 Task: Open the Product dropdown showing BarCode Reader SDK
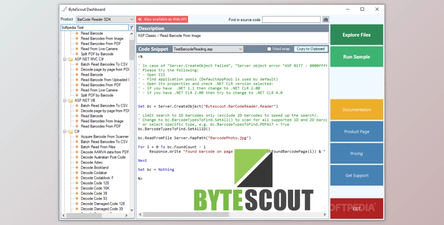105,19
